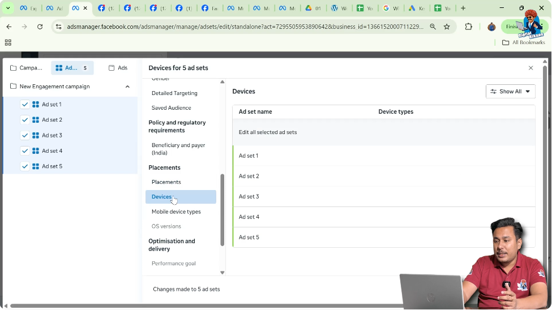Viewport: 552px width, 310px height.
Task: Uncheck the Ad set 2 checkbox
Action: pos(25,120)
